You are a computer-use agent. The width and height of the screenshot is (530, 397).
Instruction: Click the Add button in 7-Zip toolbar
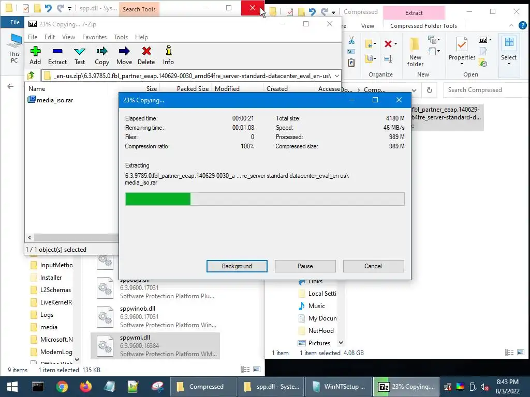pyautogui.click(x=35, y=56)
